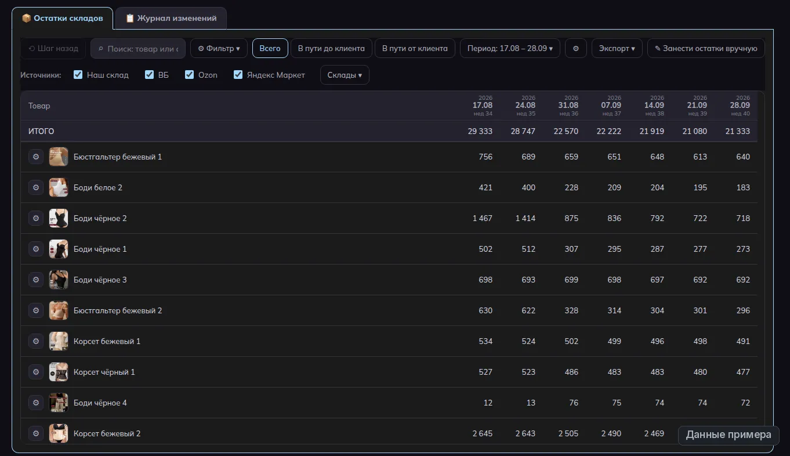The height and width of the screenshot is (456, 790).
Task: Select the Всего view
Action: click(270, 48)
